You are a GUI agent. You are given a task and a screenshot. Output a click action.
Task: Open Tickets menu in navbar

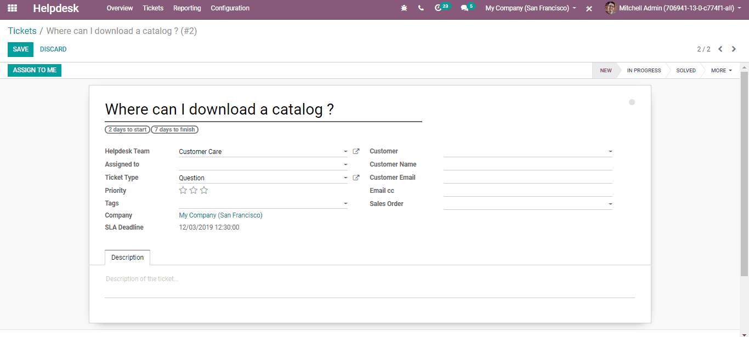pos(153,8)
